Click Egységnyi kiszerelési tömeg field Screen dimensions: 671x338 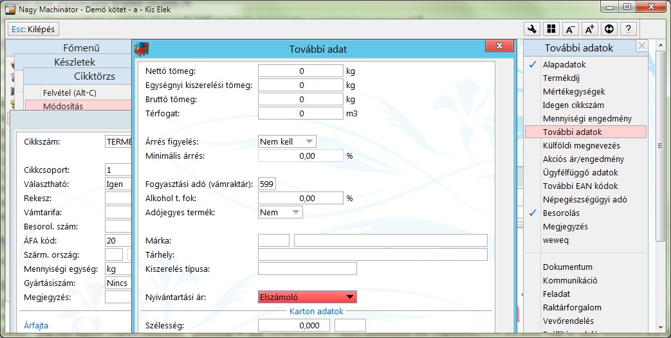(x=300, y=85)
